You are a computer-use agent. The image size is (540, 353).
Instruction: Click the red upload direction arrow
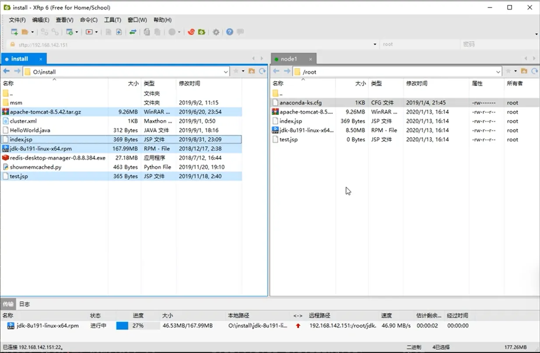coord(298,325)
